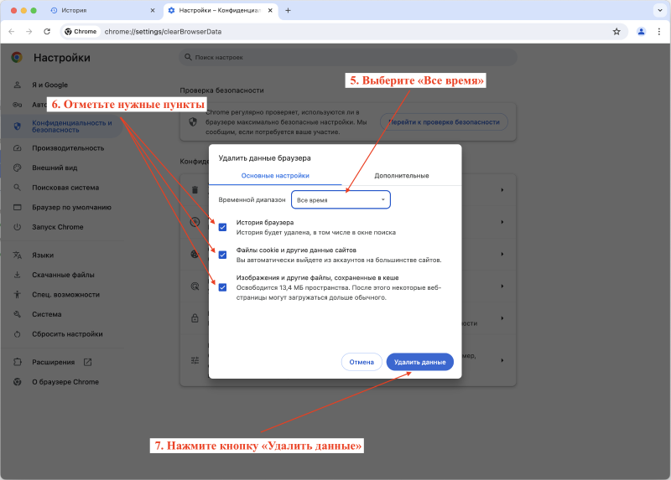Click the power icon for Запуск Chrome

[17, 227]
